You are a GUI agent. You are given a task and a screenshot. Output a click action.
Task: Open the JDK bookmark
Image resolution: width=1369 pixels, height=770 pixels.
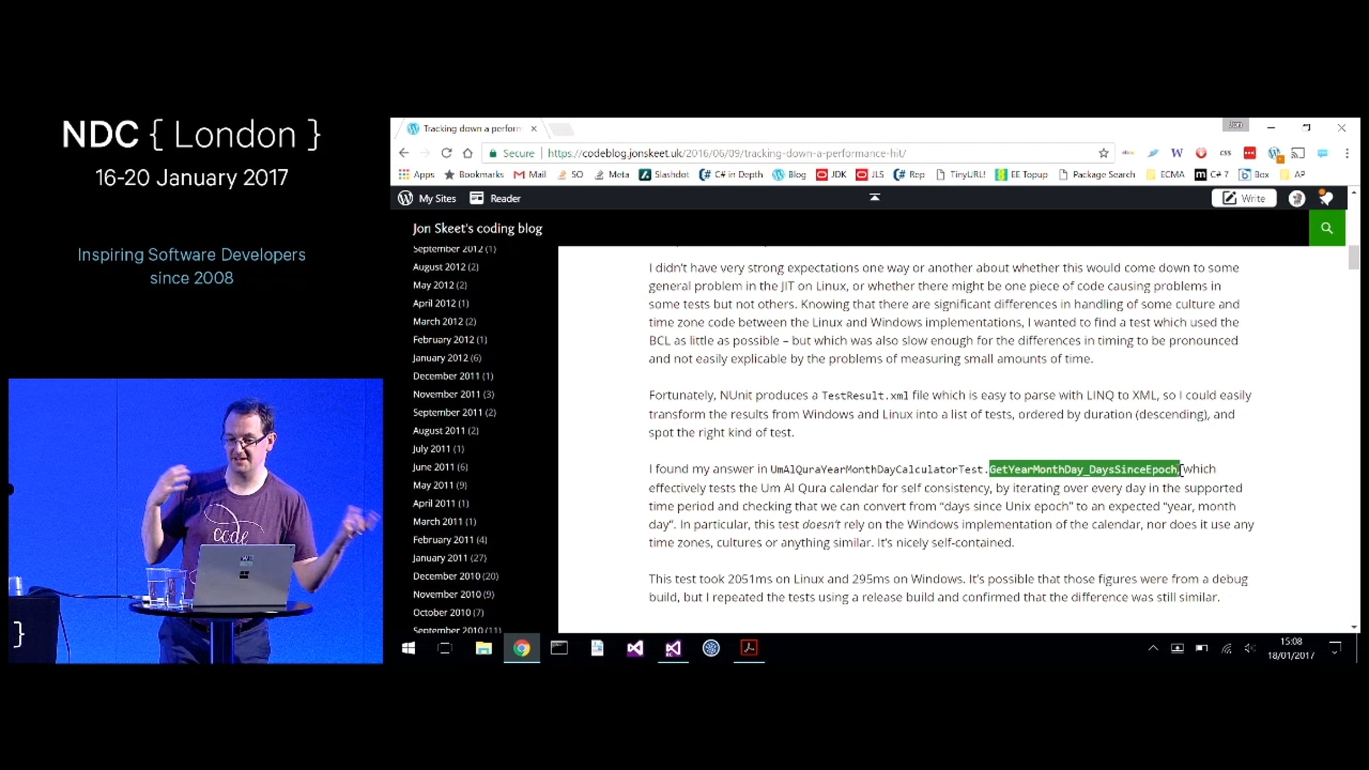(x=831, y=175)
